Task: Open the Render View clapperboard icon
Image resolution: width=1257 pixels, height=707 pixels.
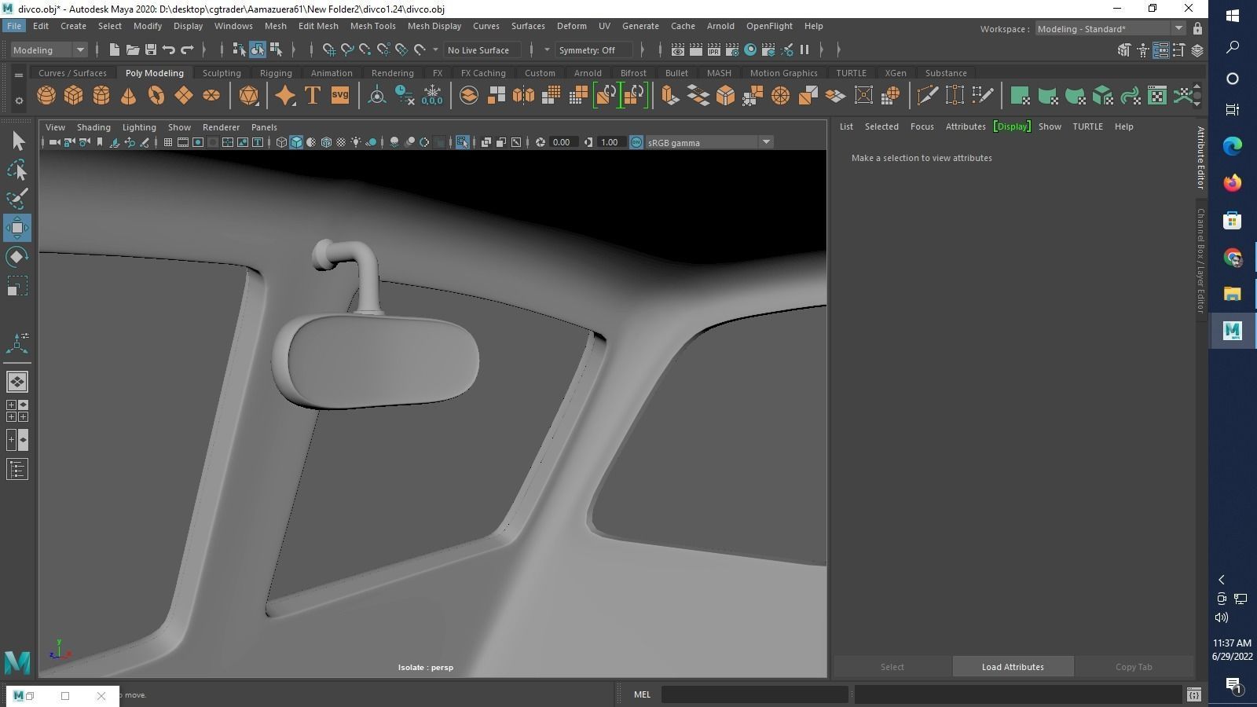Action: click(x=677, y=49)
